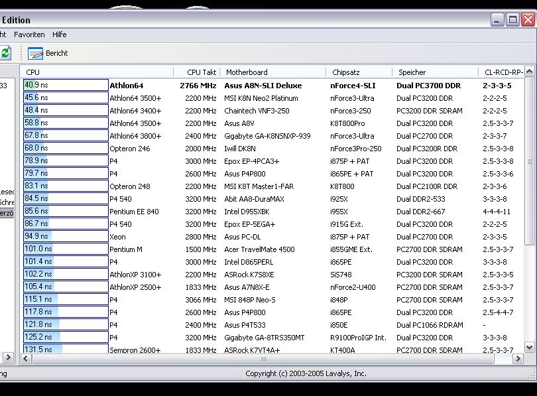Screen dimensions: 537x396
Task: Select the Intel D865PERL cell
Action: click(x=249, y=262)
